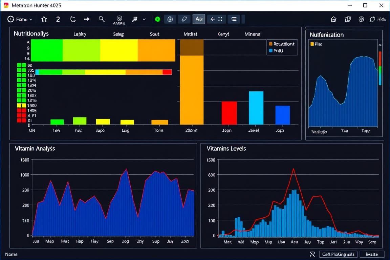The image size is (390, 260).
Task: Open dropdown arrow next to flag icon
Action: click(x=144, y=19)
